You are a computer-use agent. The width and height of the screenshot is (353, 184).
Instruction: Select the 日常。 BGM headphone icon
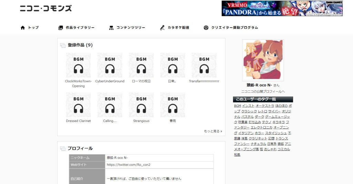coord(172,65)
